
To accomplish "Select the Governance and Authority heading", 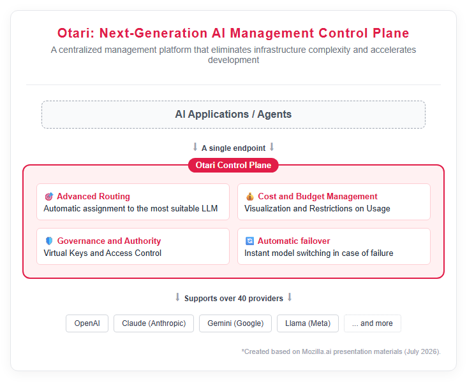I will click(x=109, y=241).
